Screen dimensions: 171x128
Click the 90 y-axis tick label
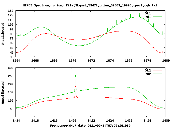[x=12, y=29]
